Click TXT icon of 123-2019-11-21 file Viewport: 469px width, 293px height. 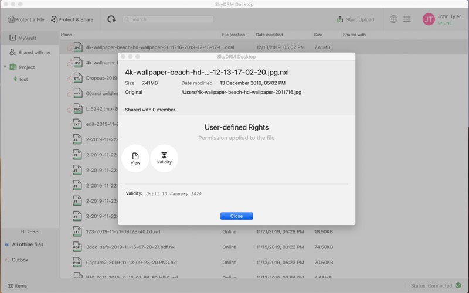pos(77,231)
